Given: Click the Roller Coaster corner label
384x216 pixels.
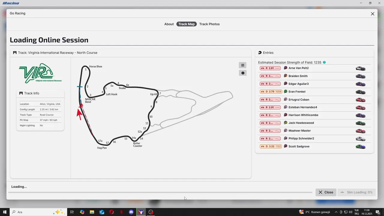Looking at the screenshot, I should tap(138, 145).
